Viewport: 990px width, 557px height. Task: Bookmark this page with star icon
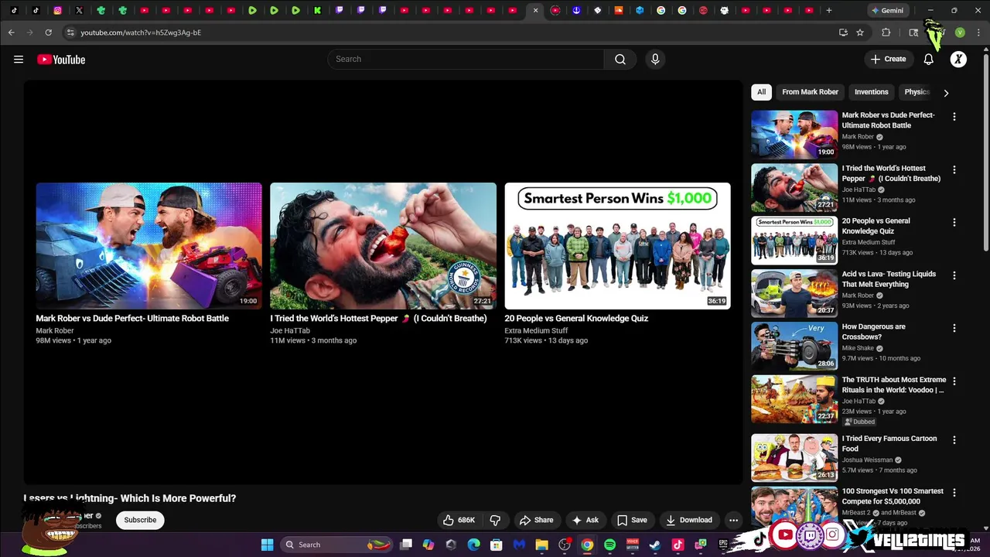point(860,32)
